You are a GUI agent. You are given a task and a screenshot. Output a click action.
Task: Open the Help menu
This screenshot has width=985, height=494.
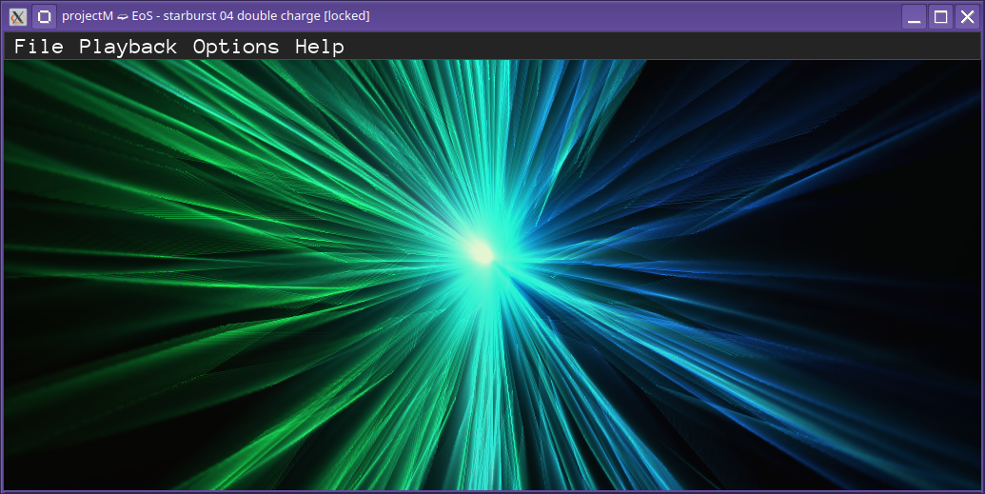320,47
